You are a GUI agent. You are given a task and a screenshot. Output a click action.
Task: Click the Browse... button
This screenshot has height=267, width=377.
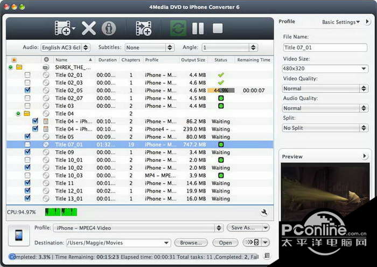pyautogui.click(x=191, y=243)
